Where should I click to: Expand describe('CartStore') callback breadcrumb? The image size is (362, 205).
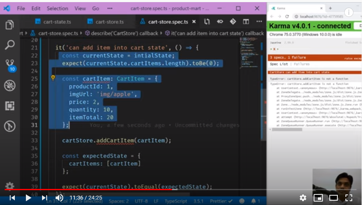click(x=121, y=33)
